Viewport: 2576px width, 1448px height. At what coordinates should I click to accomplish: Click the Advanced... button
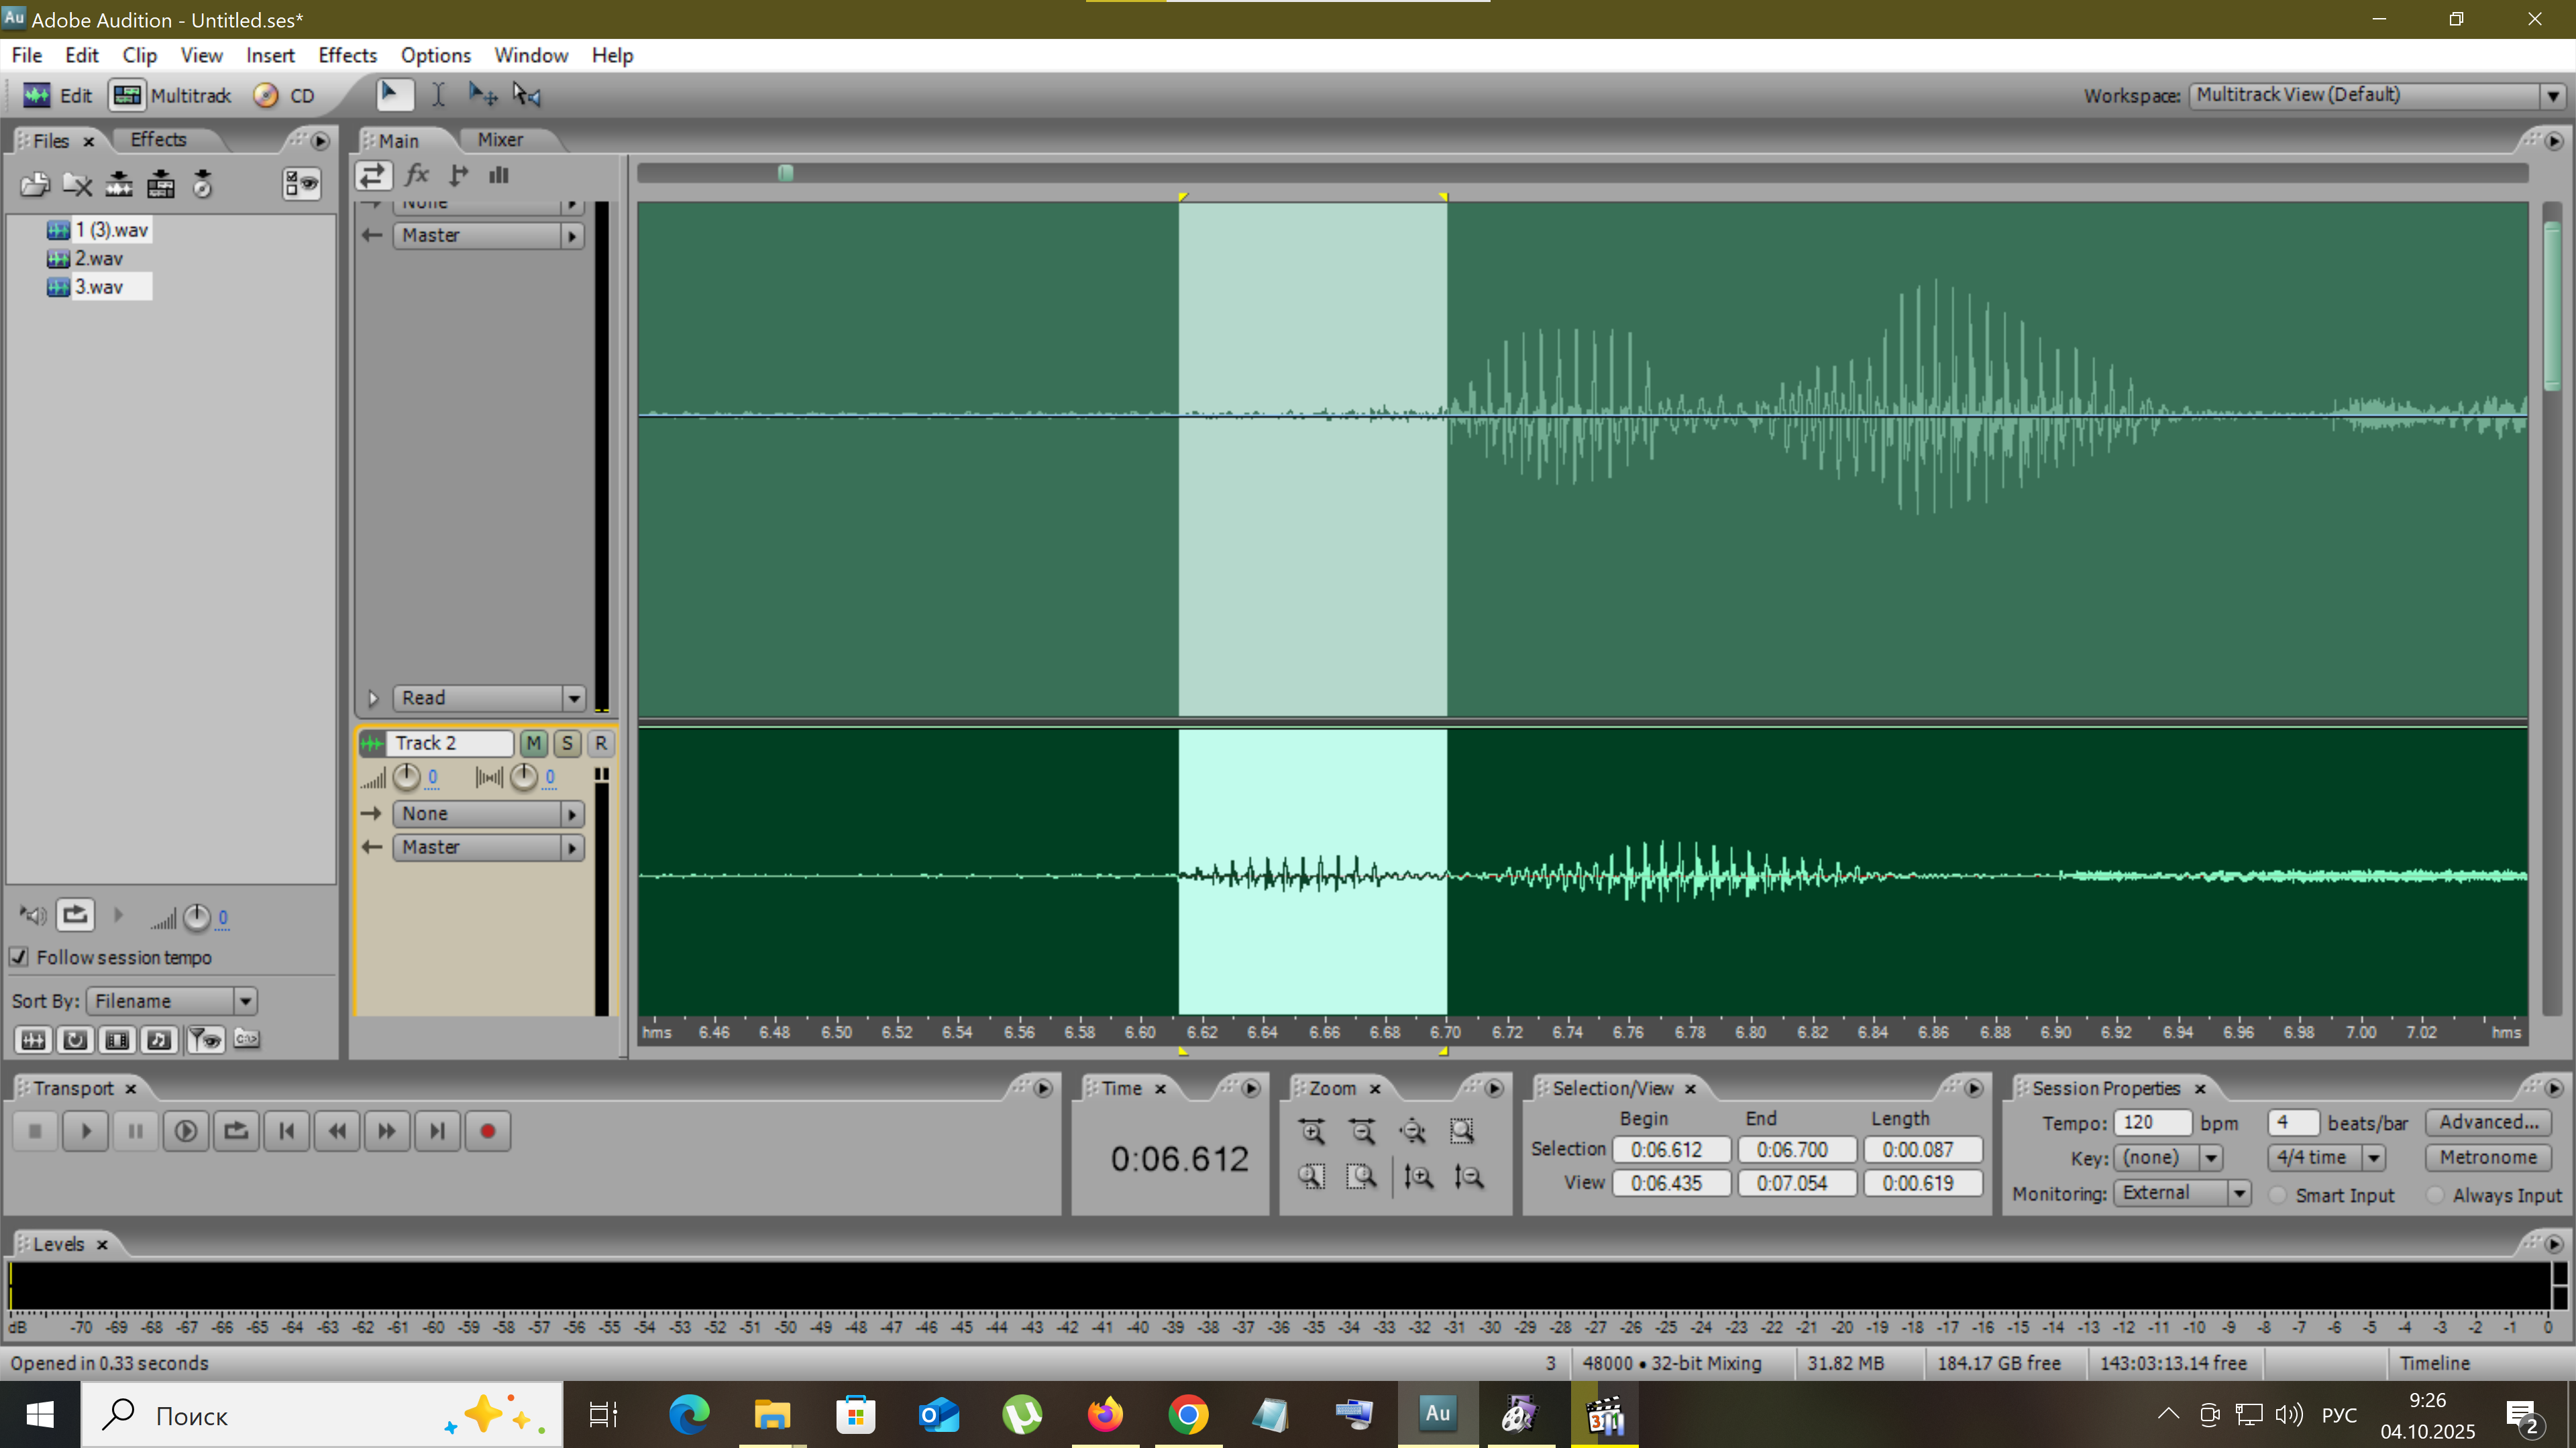2487,1122
